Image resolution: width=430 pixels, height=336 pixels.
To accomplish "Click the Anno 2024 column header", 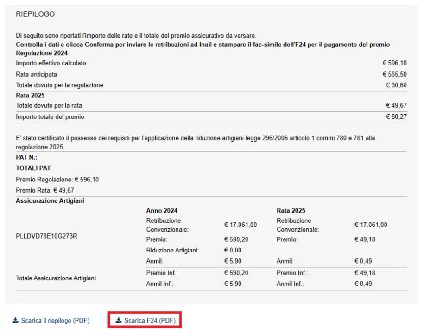I will pos(162,210).
